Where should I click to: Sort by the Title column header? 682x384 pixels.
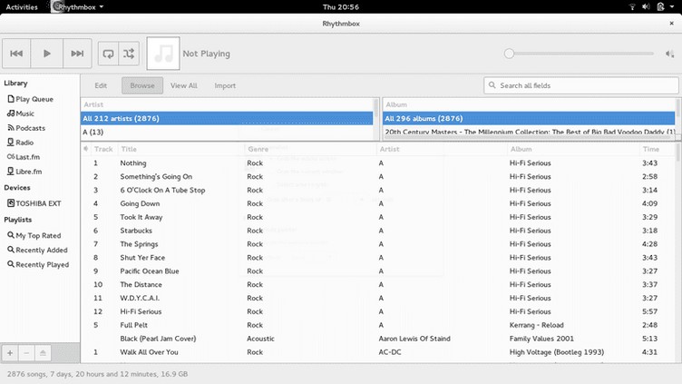coord(181,149)
